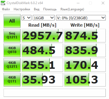Open the Помощь menu
This screenshot has height=99, width=109.
pyautogui.click(x=50, y=9)
